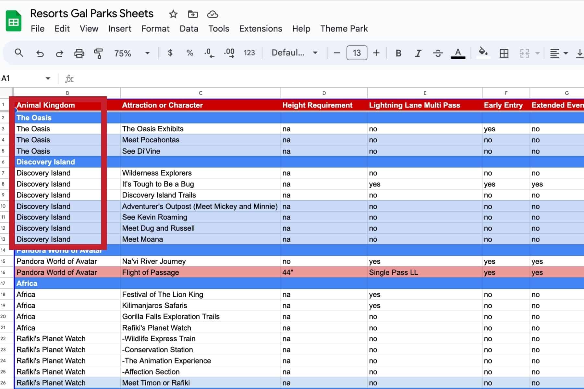Select the Single Pass LL cell
Viewport: 584px width, 389px height.
point(425,272)
